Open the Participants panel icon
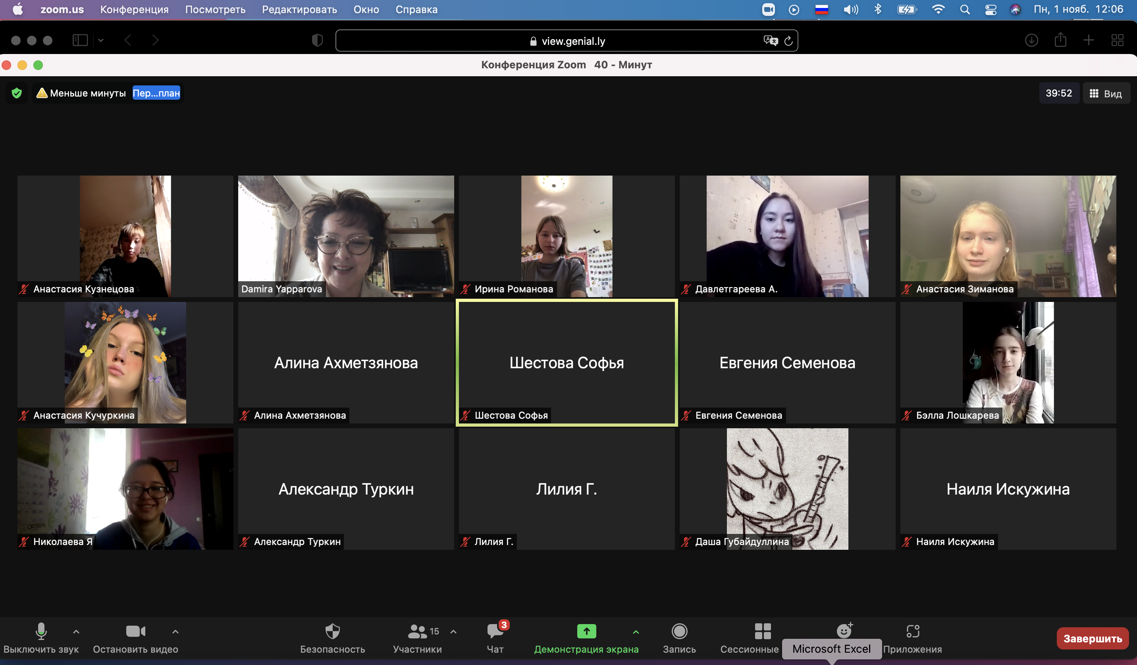 click(417, 631)
